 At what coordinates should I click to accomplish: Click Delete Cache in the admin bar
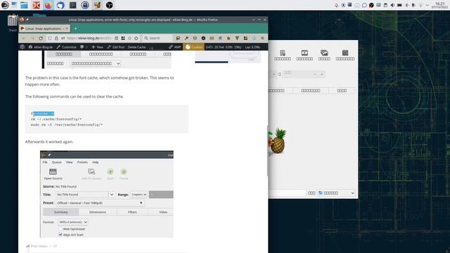tap(136, 47)
